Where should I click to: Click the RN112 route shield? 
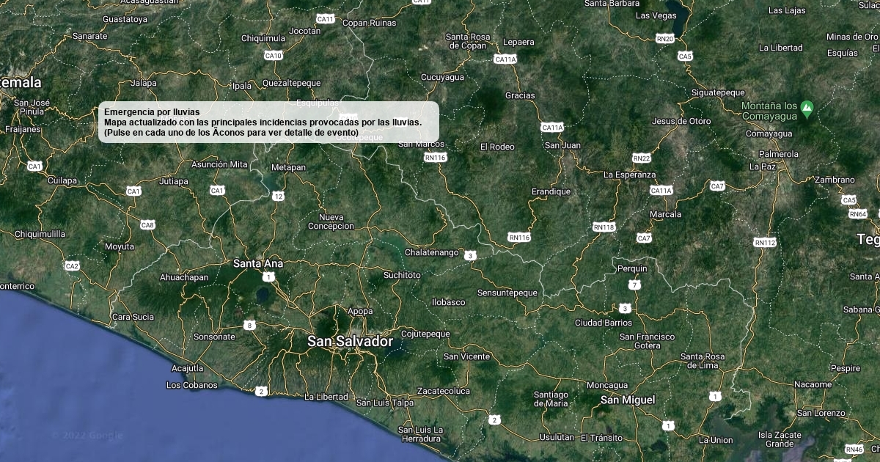[765, 242]
